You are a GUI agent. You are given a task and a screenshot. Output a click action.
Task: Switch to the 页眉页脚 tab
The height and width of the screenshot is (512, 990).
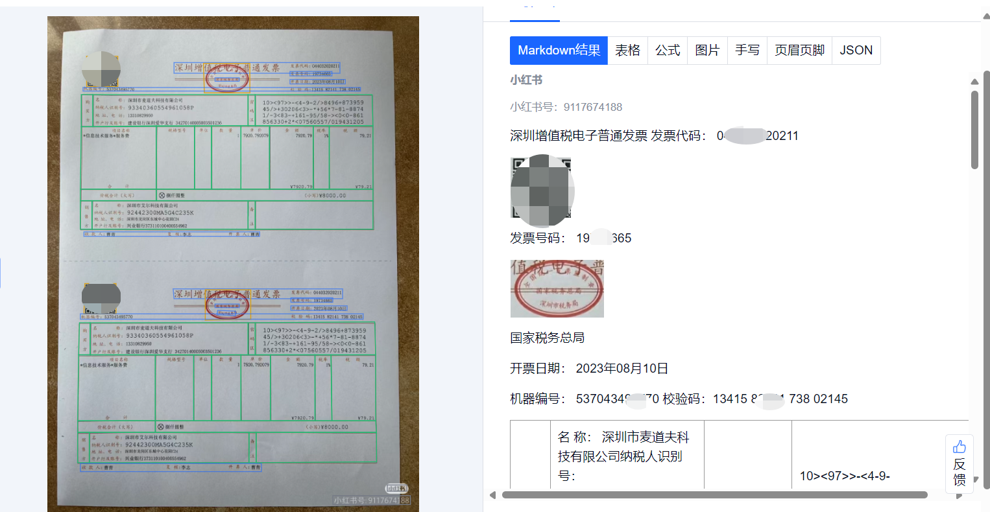pyautogui.click(x=799, y=51)
